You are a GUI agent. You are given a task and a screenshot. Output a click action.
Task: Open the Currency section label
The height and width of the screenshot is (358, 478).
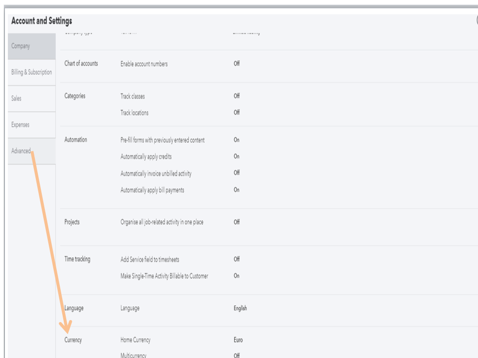73,340
